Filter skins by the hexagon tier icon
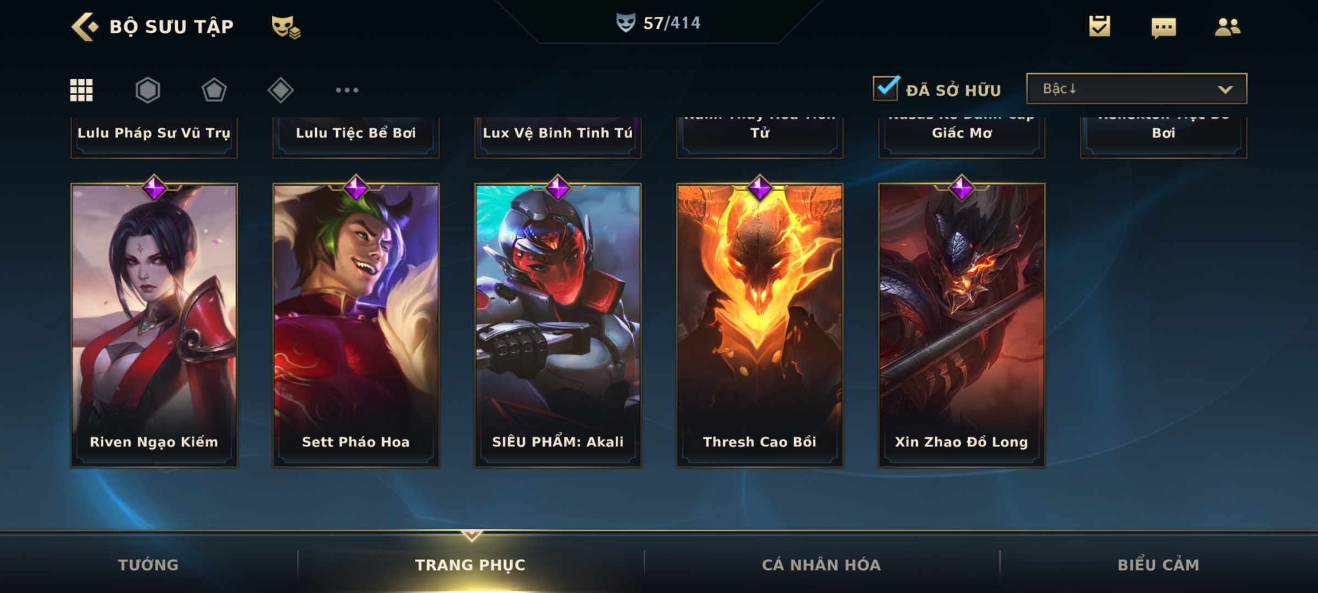 pyautogui.click(x=148, y=90)
